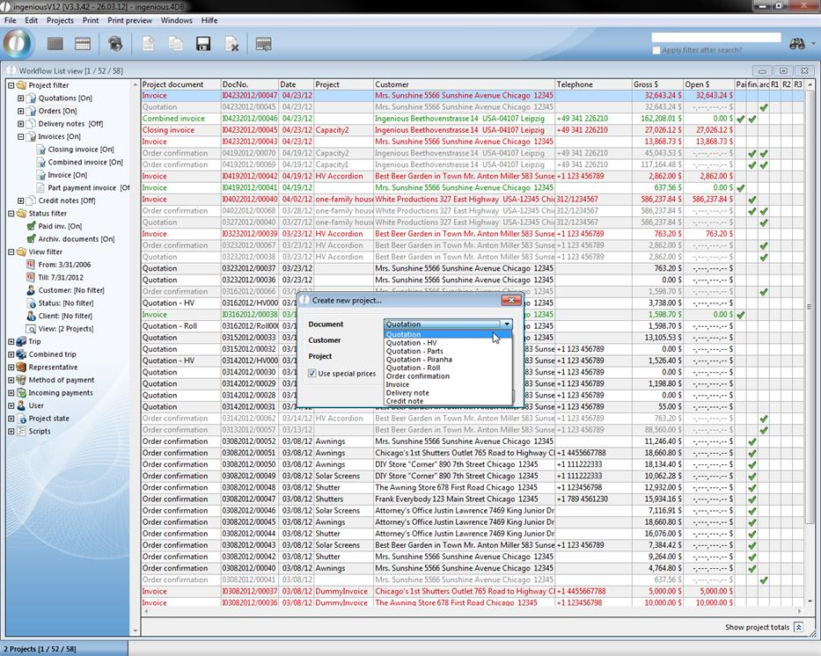
Task: Expand the Quotations tree node
Action: pos(21,98)
